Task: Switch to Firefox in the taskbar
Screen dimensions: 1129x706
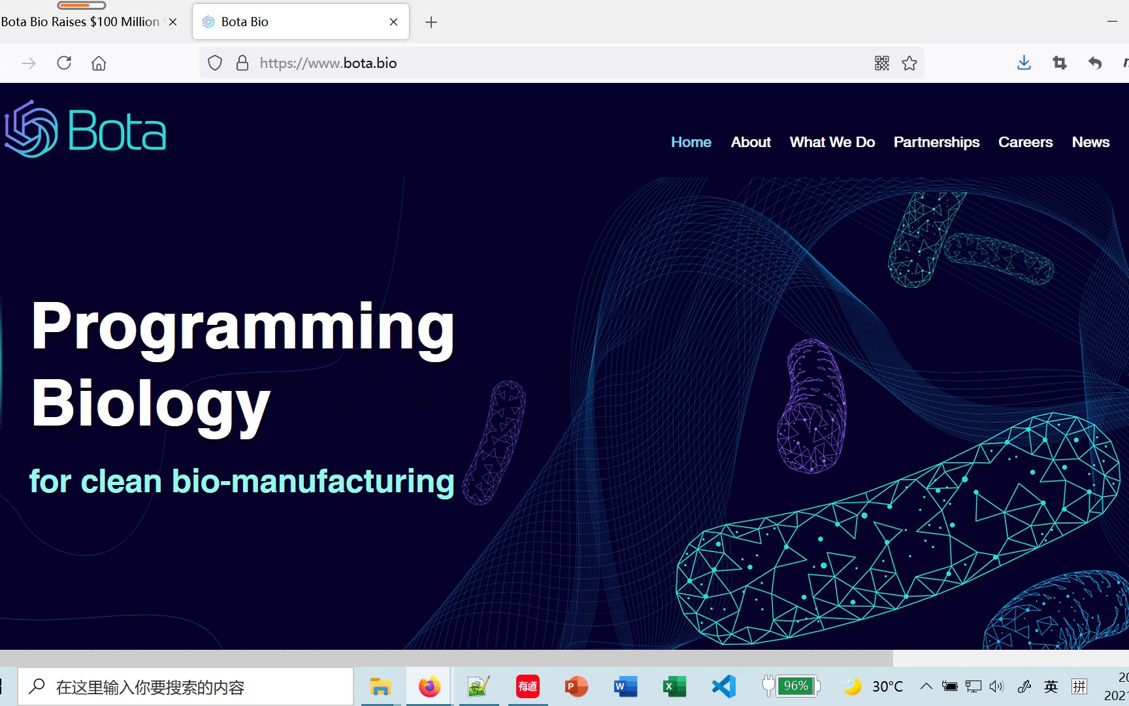Action: (429, 686)
